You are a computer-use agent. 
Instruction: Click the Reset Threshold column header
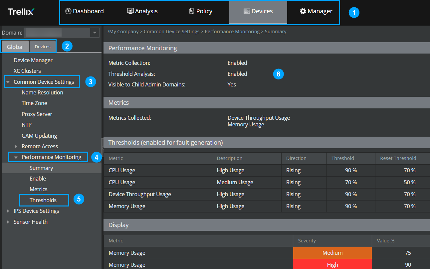tap(403, 159)
